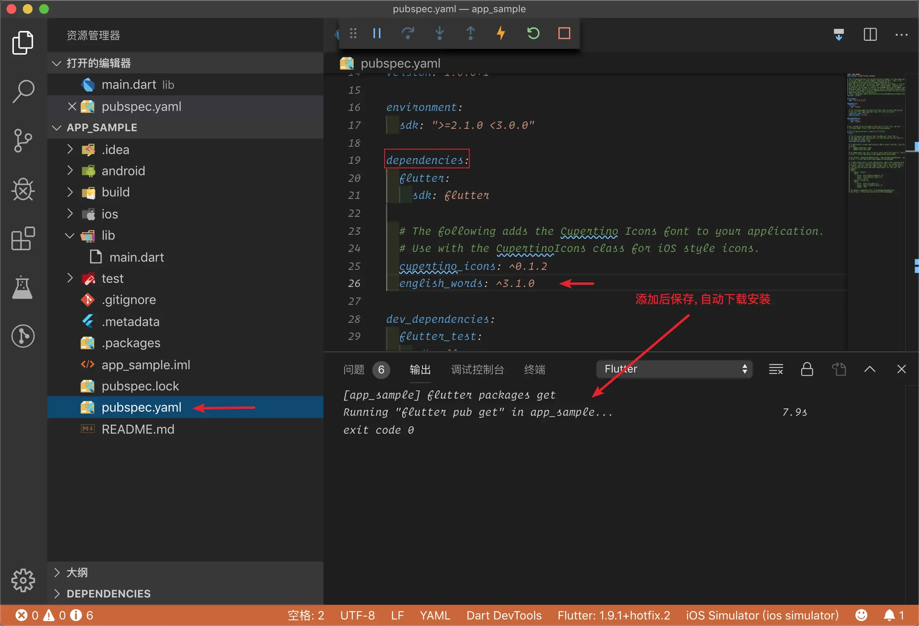Restart debugging with the green restart icon
The width and height of the screenshot is (919, 626).
point(533,33)
